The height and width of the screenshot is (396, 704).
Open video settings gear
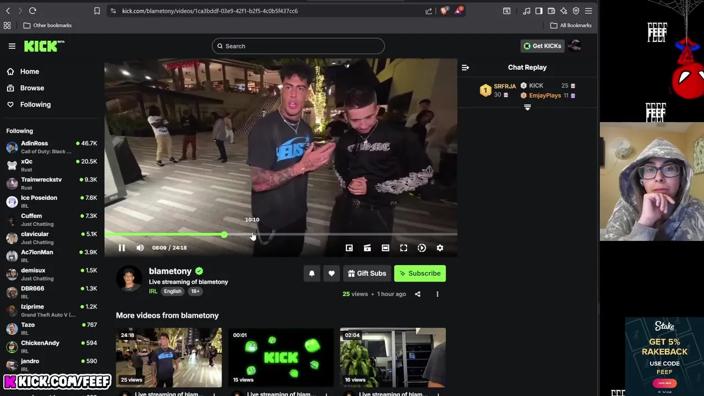pyautogui.click(x=440, y=248)
